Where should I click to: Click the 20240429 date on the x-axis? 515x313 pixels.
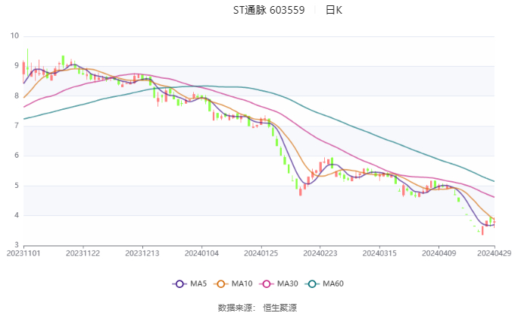[x=495, y=254]
